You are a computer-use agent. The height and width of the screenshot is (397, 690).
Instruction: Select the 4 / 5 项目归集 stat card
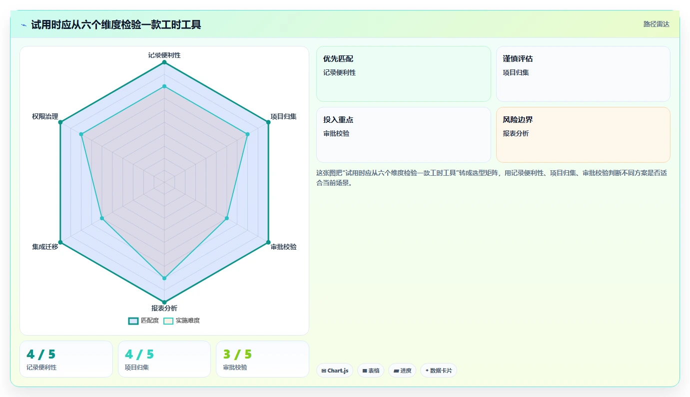coord(164,359)
